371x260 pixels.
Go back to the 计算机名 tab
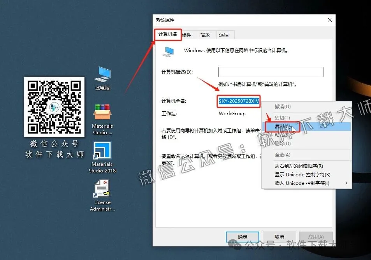[x=167, y=35]
